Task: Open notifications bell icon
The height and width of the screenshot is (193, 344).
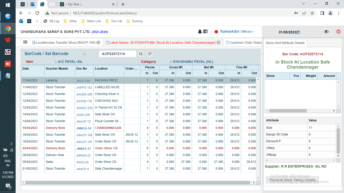Action: coord(200,32)
